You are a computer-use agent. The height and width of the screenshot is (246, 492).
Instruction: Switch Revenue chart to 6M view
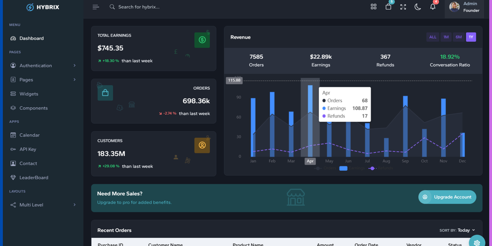click(x=458, y=36)
